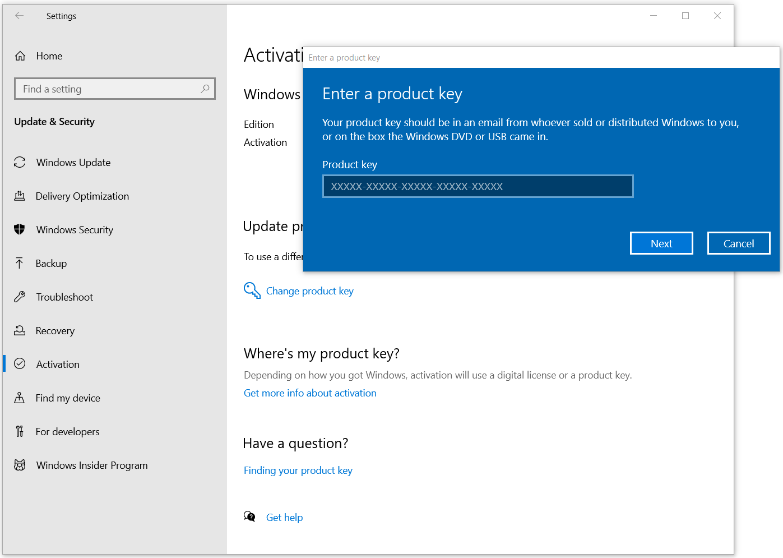Image resolution: width=783 pixels, height=558 pixels.
Task: Click the Find my device icon
Action: point(20,398)
